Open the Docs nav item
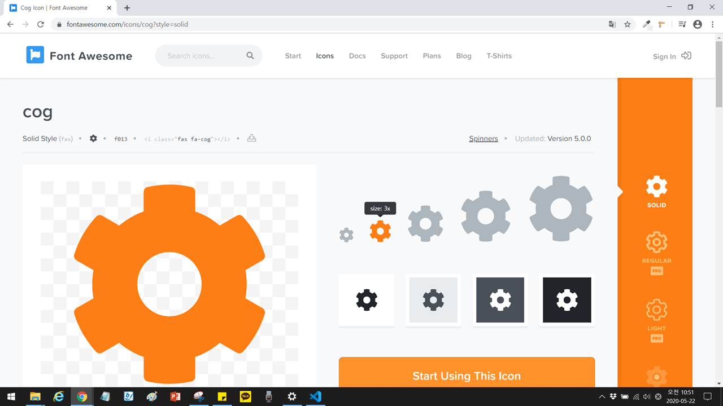 pos(358,56)
